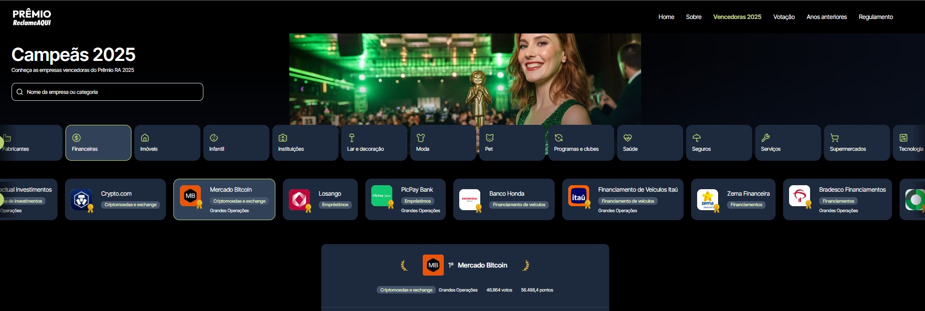Open the Regulamento menu link

[876, 17]
